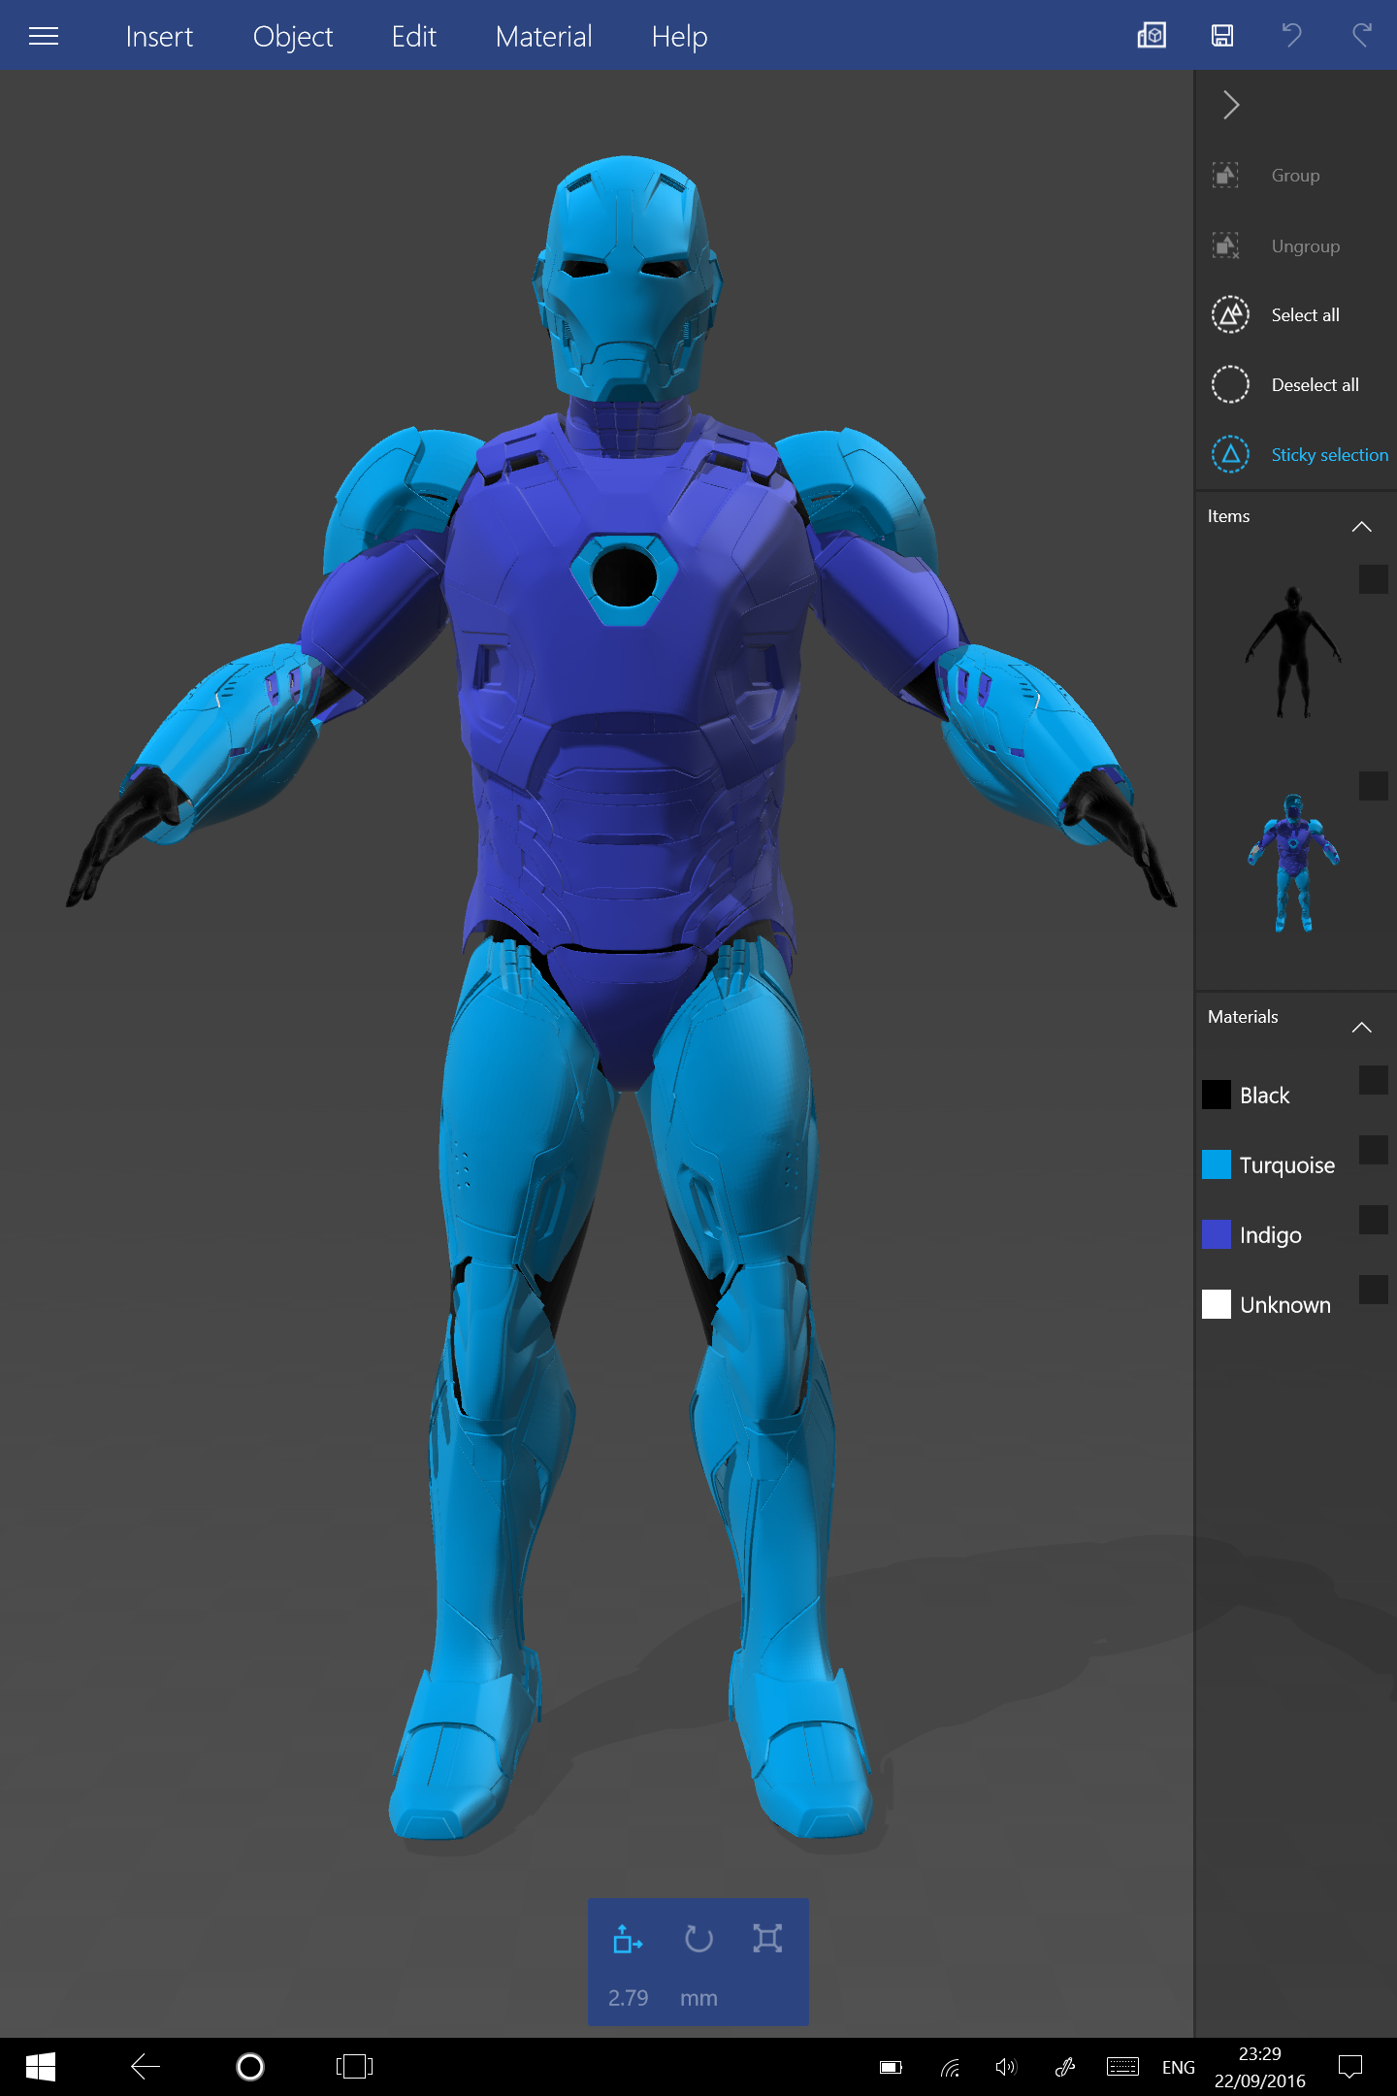The image size is (1397, 2096).
Task: Redo the last action
Action: 1362,36
